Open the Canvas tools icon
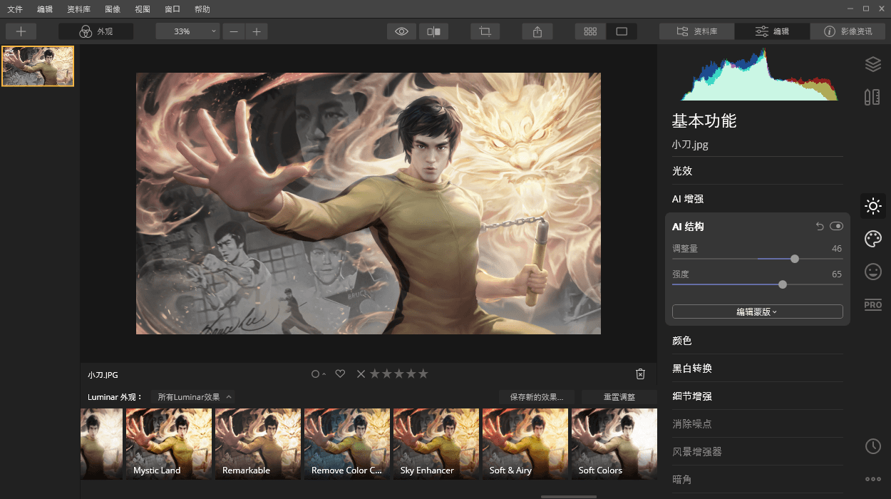The image size is (891, 499). click(x=872, y=97)
